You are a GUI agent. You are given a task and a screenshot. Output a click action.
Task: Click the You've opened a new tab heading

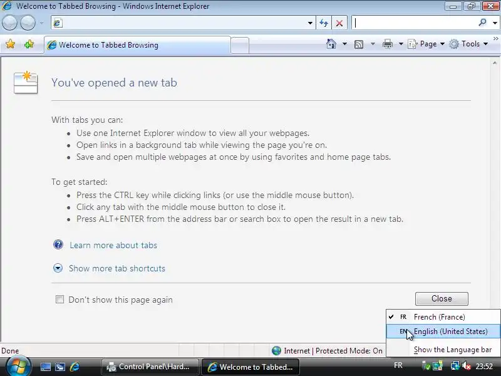115,83
